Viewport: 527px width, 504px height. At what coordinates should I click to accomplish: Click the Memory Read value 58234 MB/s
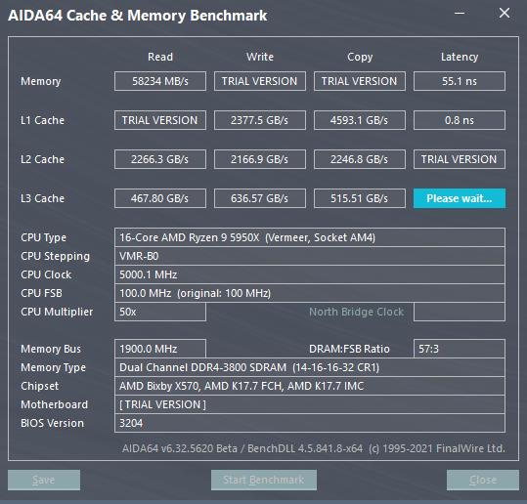160,81
